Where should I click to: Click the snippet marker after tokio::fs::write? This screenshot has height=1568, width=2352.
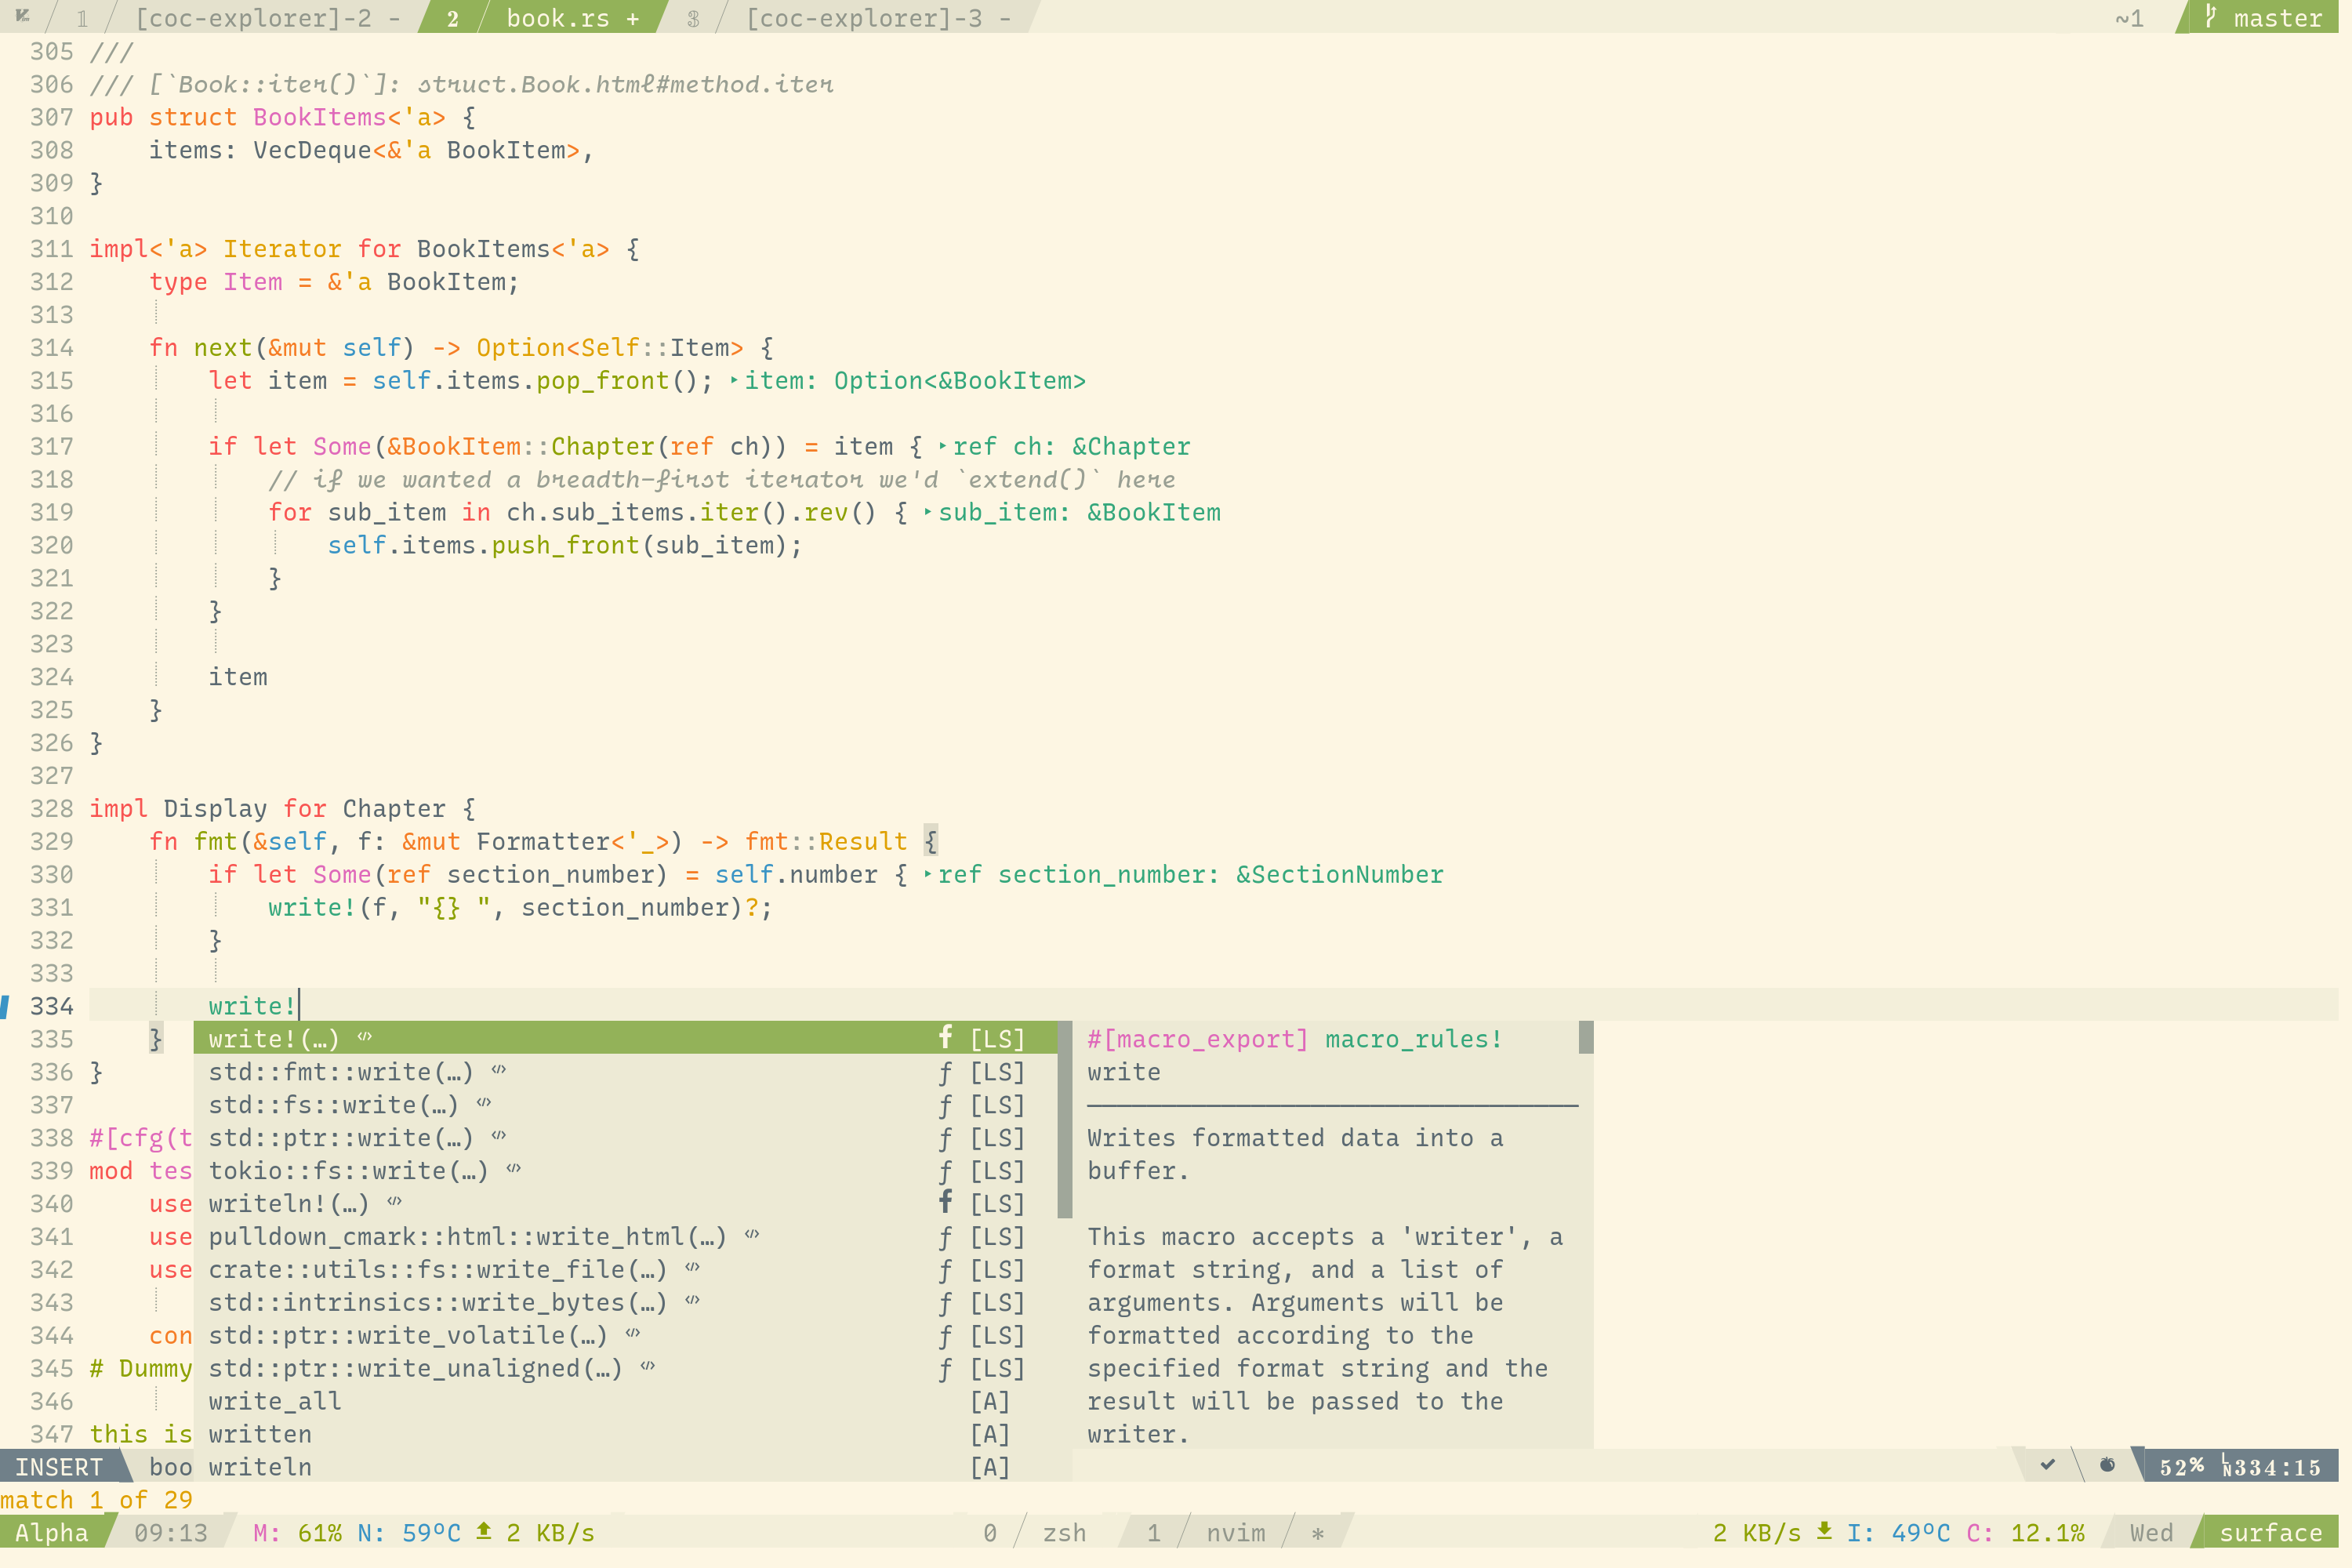[514, 1168]
